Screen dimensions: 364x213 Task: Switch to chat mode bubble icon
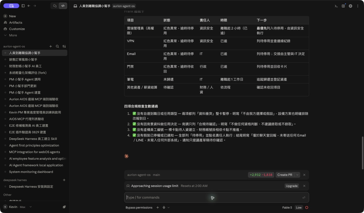point(55,6)
